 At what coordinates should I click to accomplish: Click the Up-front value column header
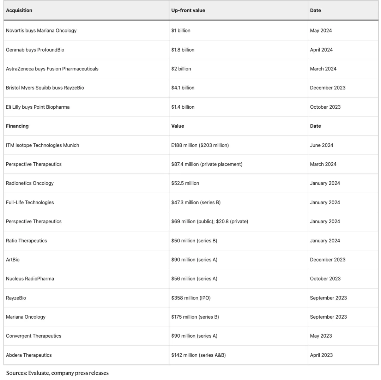[x=188, y=10]
